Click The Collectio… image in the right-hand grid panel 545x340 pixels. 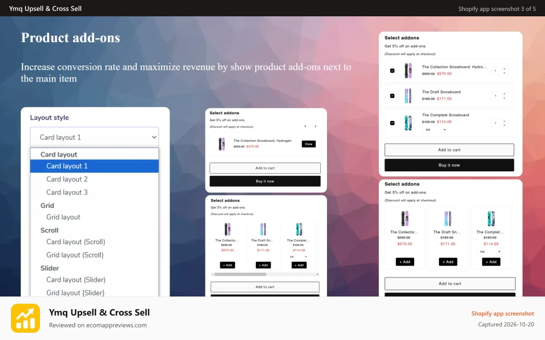pyautogui.click(x=405, y=219)
